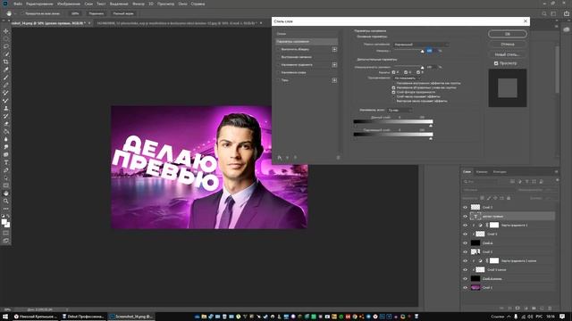Change screen mode icon at toolbar bottom

pos(6,241)
